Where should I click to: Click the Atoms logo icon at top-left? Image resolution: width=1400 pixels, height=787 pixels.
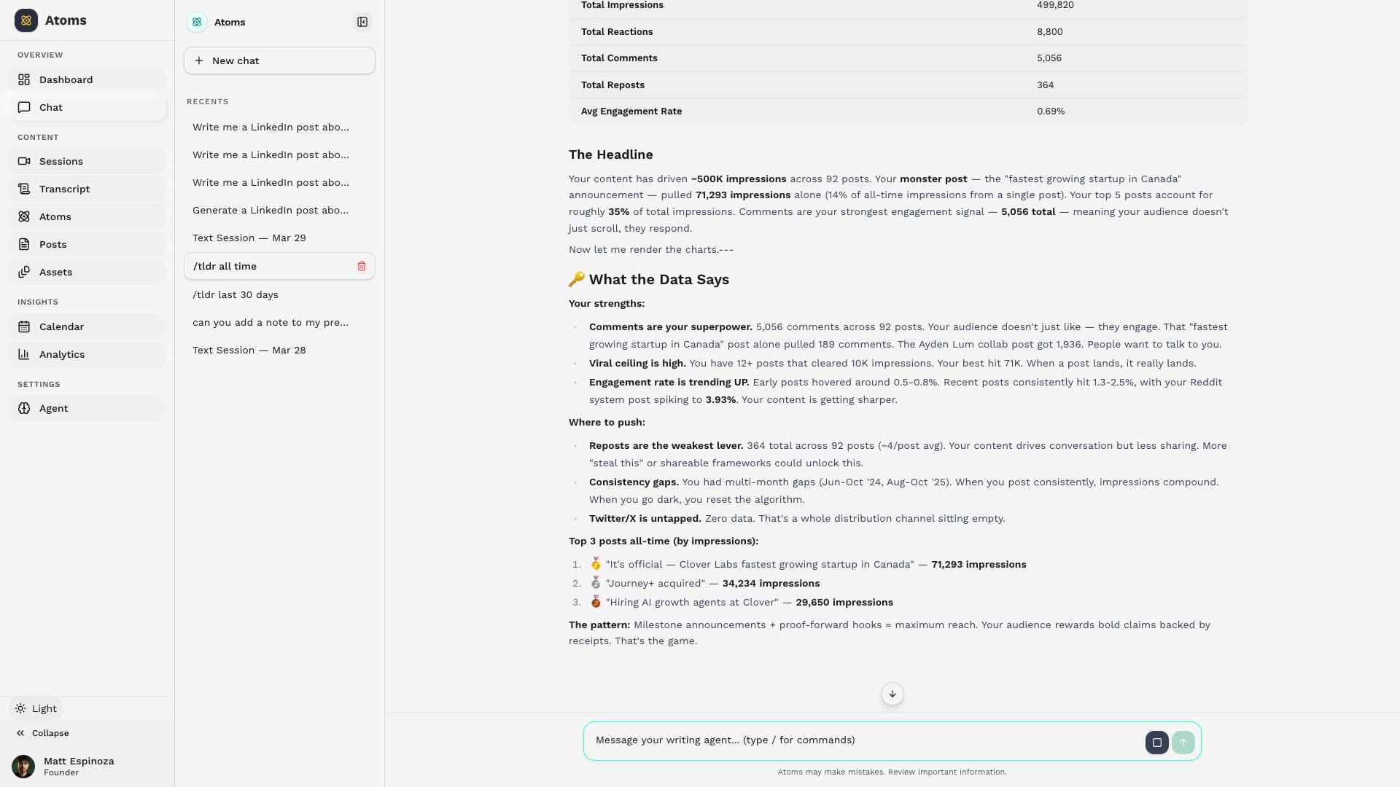(26, 20)
